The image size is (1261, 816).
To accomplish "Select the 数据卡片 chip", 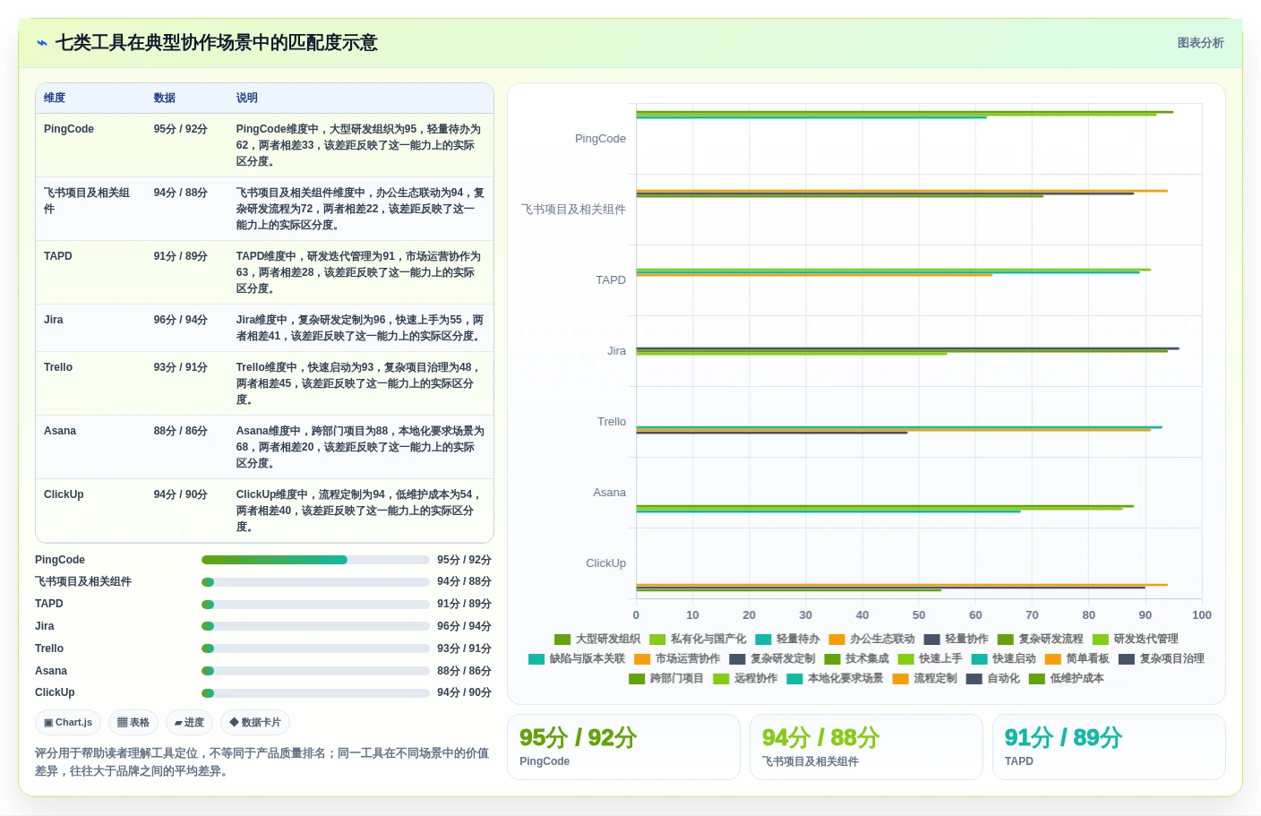I will pyautogui.click(x=255, y=723).
